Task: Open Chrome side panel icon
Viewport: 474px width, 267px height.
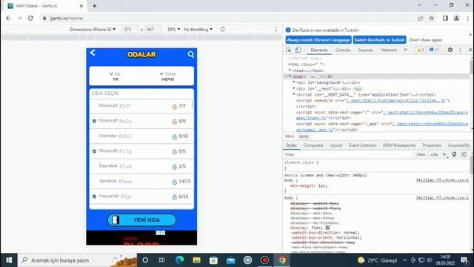Action: [445, 18]
